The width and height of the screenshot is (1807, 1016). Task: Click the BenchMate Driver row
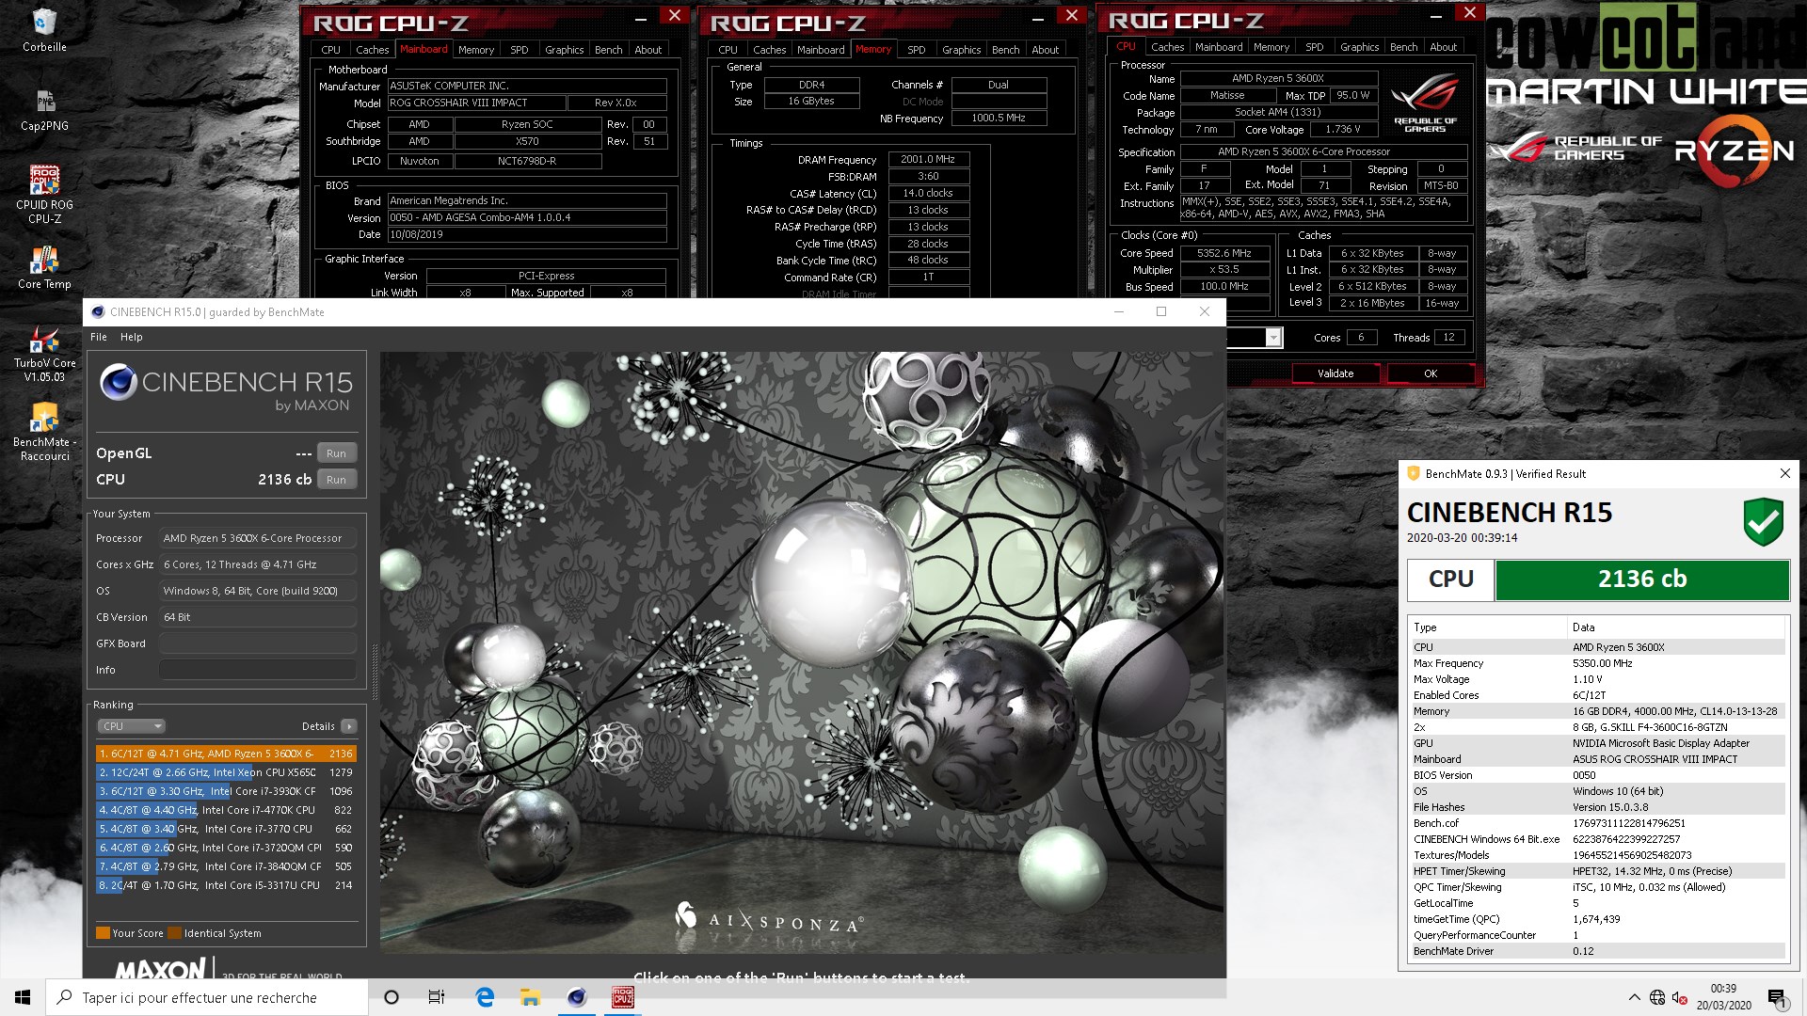[x=1597, y=951]
